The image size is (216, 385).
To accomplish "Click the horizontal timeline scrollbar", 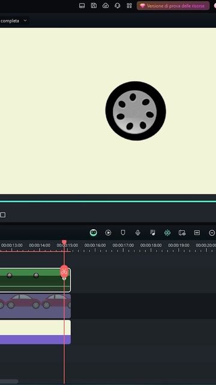I will click(9, 381).
